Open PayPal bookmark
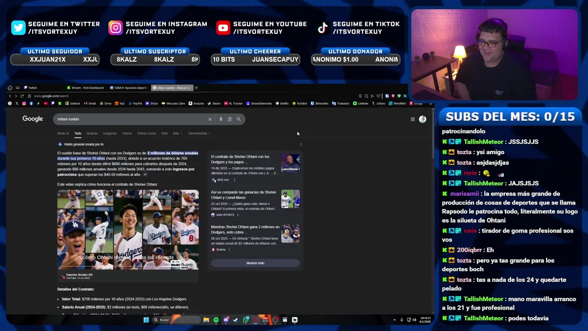Viewport: 588px width, 331px height. pos(135,103)
